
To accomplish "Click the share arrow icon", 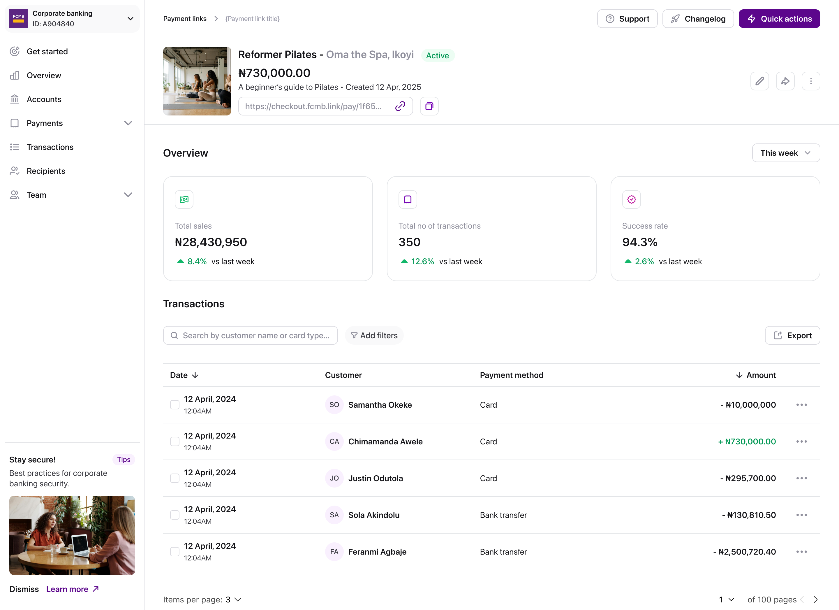I will click(x=785, y=81).
